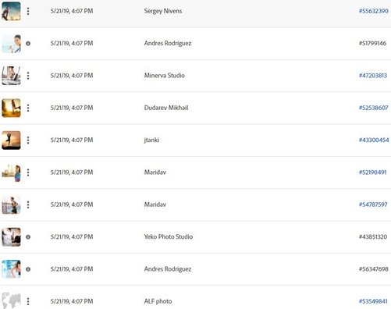391x309 pixels.
Task: Select the sunset runner thumbnail by Dudarev Mikhail
Action: point(11,108)
